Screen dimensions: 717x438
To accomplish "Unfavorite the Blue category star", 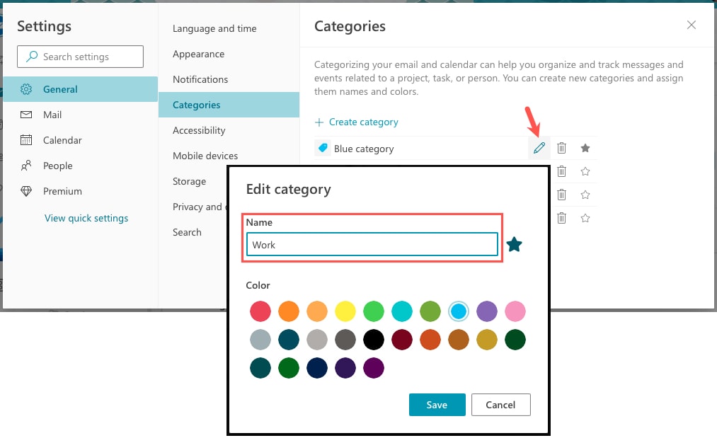I will pos(584,148).
